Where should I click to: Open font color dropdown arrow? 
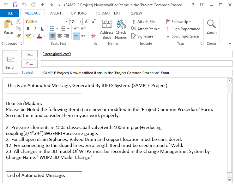44,36
